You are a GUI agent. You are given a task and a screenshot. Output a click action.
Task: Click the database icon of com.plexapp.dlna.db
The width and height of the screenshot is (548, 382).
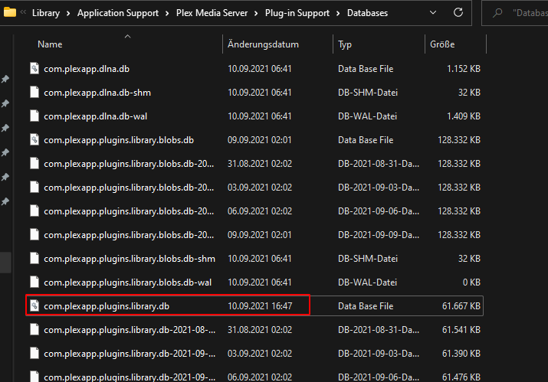pyautogui.click(x=34, y=68)
